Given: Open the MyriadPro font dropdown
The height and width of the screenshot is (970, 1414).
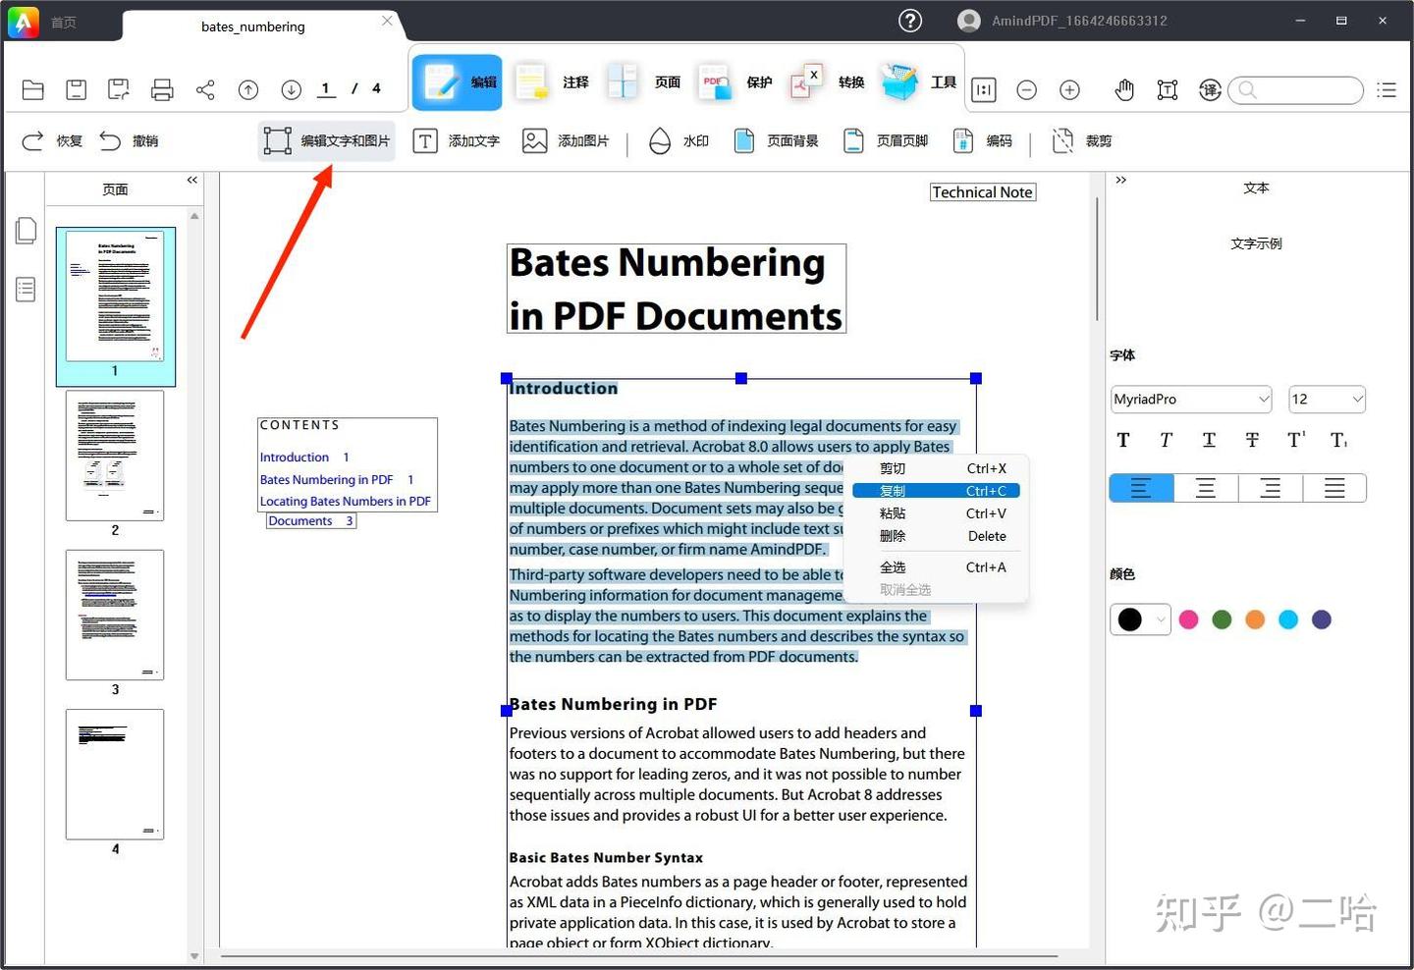Looking at the screenshot, I should click(x=1191, y=399).
